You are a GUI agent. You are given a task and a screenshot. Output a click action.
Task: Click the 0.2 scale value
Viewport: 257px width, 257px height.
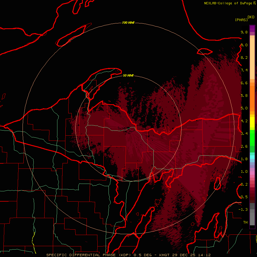pos(244,184)
